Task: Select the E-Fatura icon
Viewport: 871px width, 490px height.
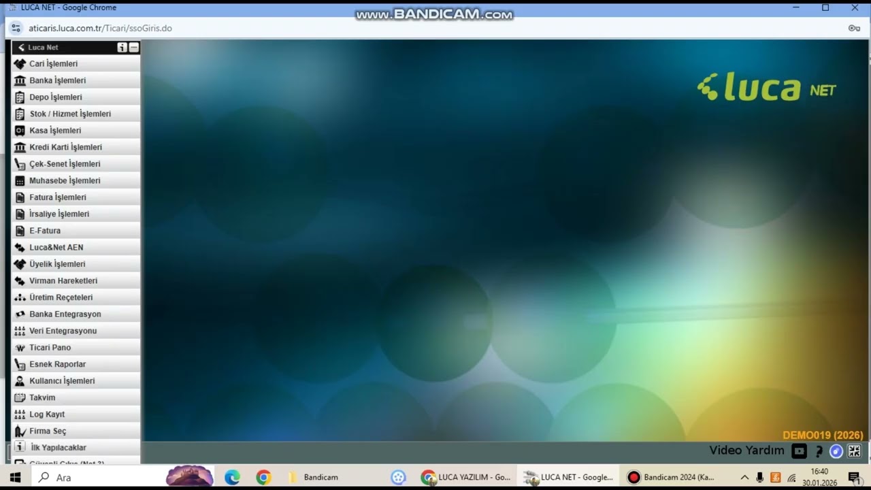Action: 20,231
